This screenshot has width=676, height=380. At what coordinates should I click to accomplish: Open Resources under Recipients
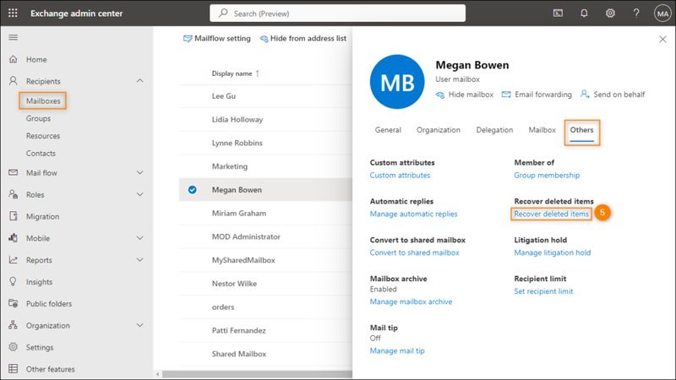(x=43, y=136)
